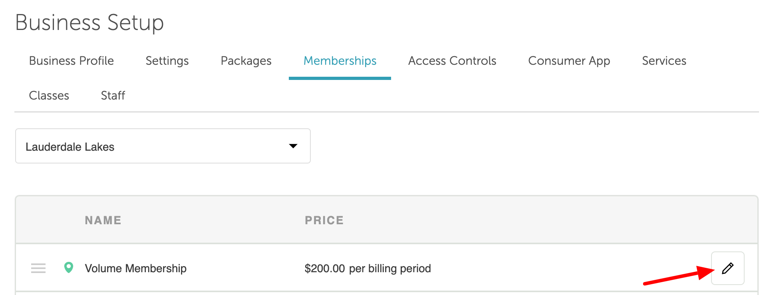Click the drag handle on Volume Membership row
The image size is (763, 295).
[38, 268]
